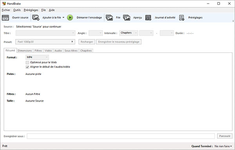
Task: Minimize the HandBrake window
Action: (208, 4)
